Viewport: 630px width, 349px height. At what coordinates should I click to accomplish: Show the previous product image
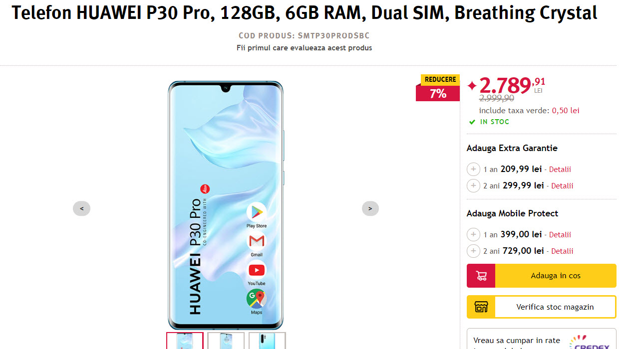click(x=81, y=208)
